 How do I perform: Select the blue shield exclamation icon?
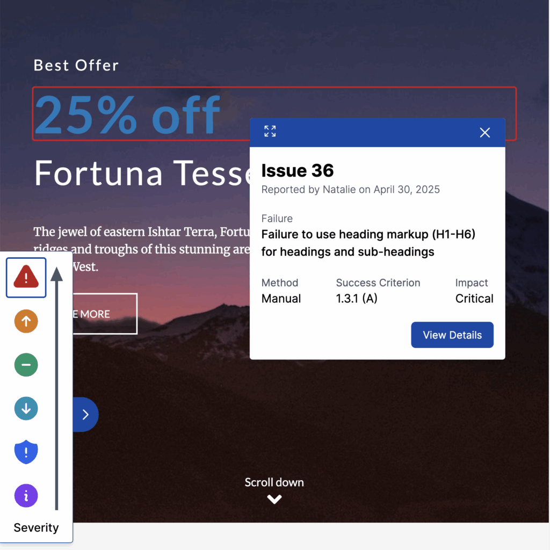click(26, 452)
